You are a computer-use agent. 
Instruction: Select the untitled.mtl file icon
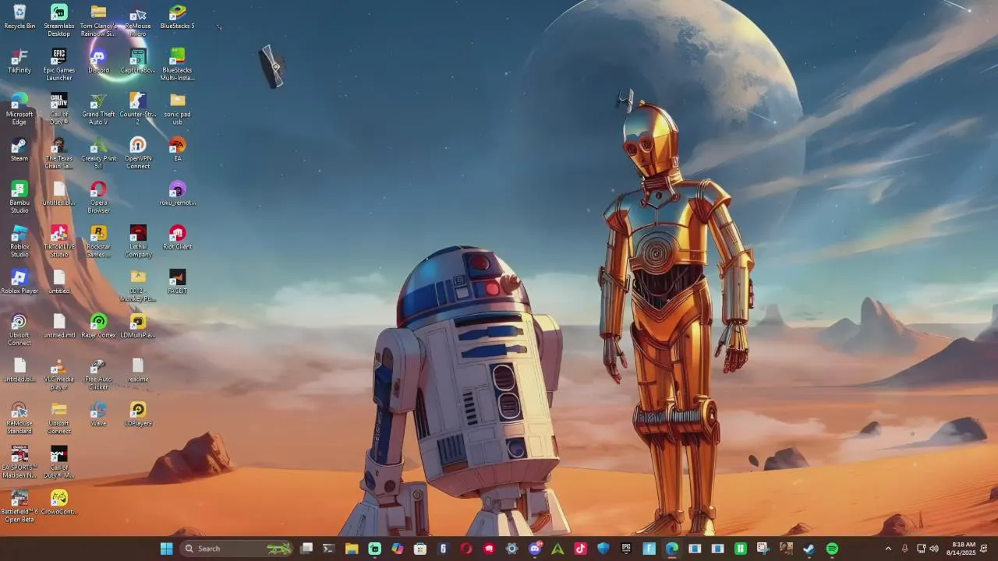click(59, 326)
